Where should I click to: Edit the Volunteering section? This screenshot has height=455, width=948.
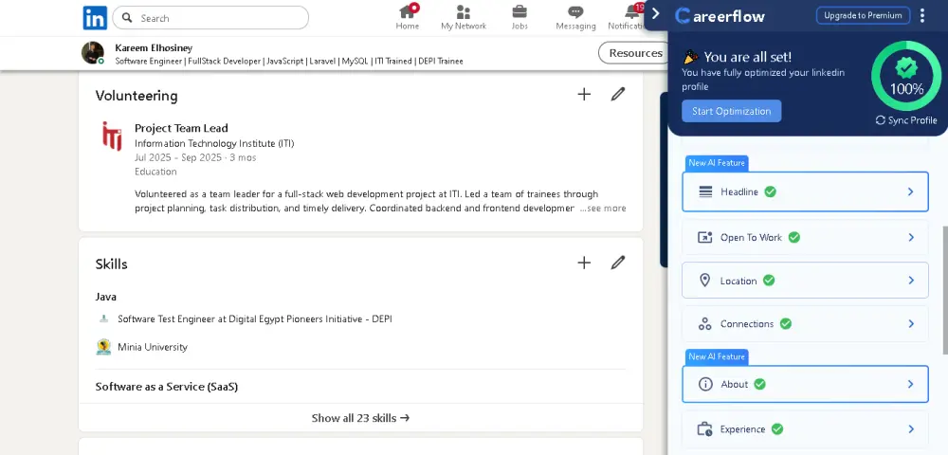617,94
